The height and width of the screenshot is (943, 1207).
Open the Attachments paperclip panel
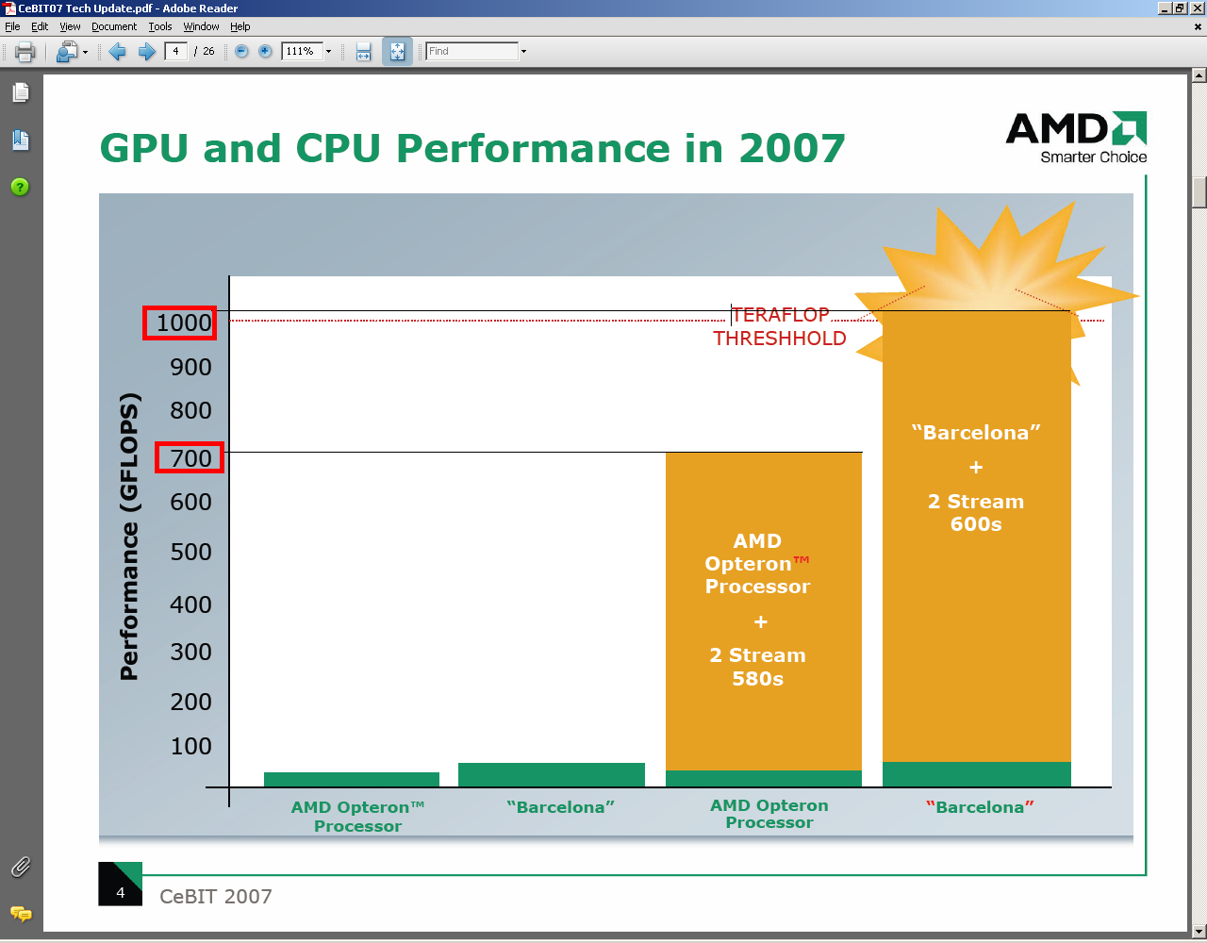20,867
